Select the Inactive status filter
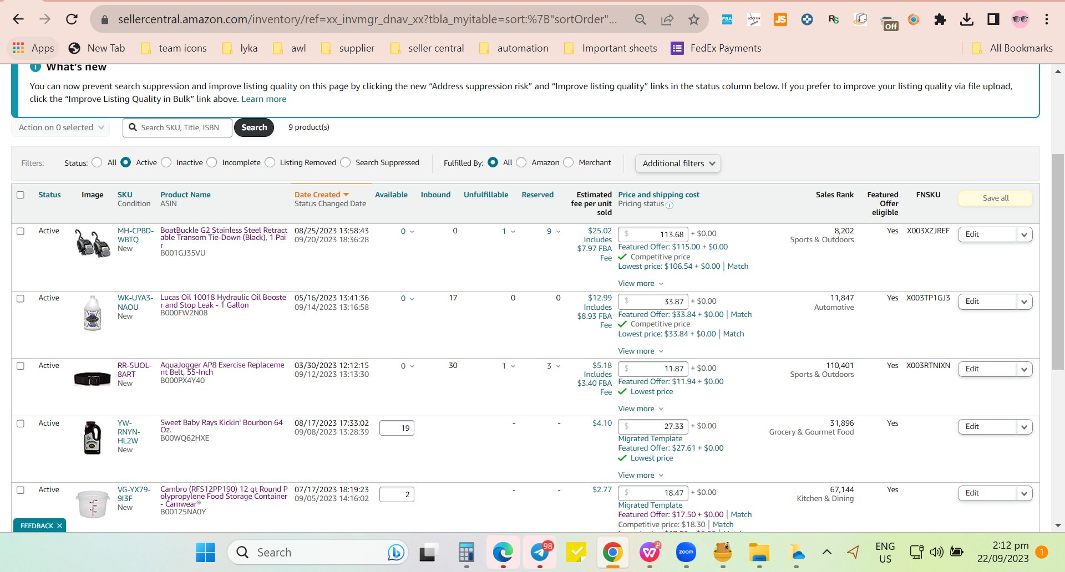1065x572 pixels. click(166, 162)
